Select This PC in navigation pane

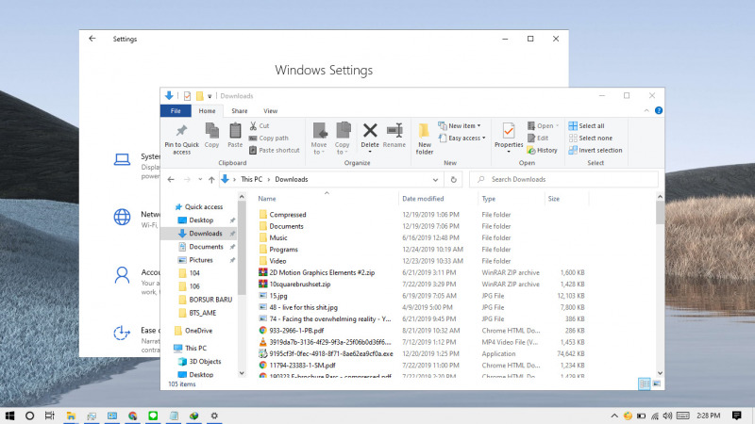(x=195, y=348)
